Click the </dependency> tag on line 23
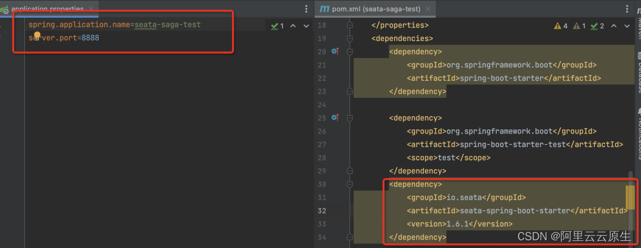641x248 pixels. [417, 91]
